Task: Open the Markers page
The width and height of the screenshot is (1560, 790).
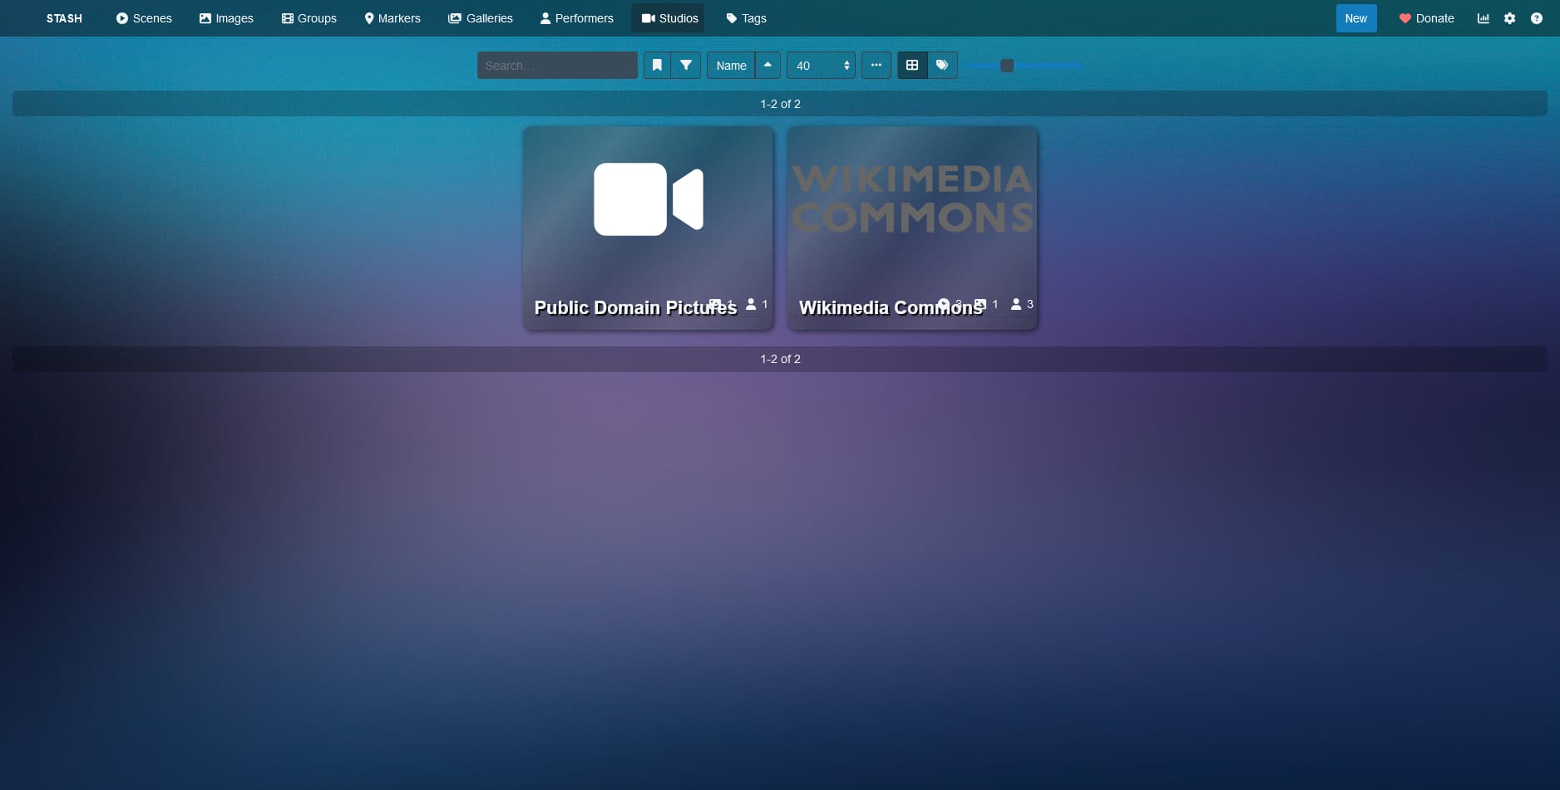Action: tap(392, 18)
